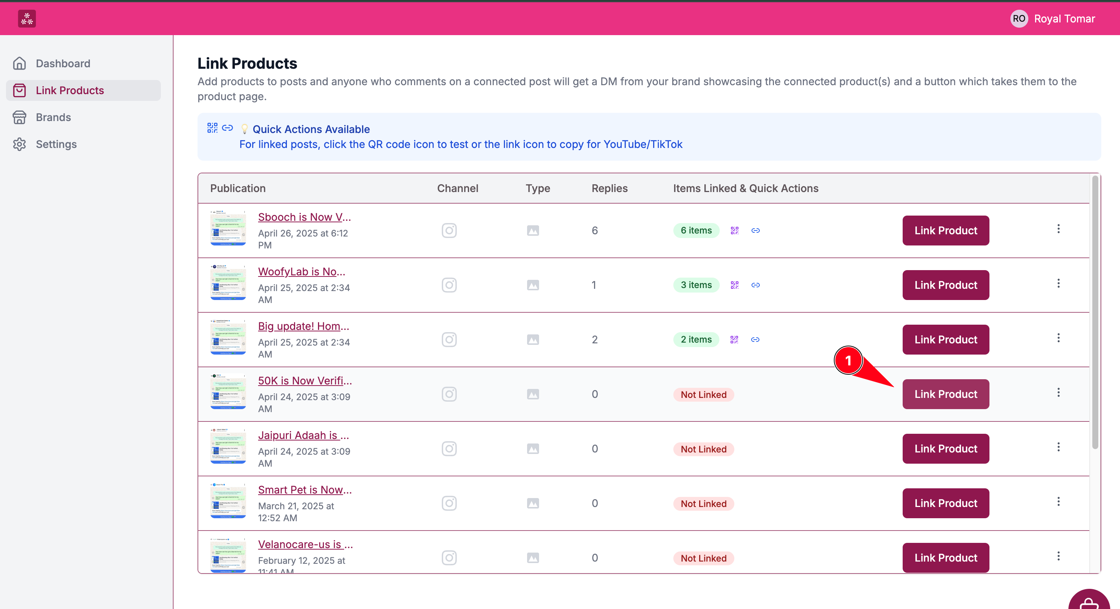Open three-dot menu for Smart Pet row
1120x609 pixels.
pos(1058,502)
